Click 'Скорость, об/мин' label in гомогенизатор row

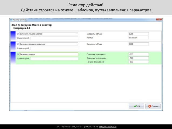tap(94, 34)
